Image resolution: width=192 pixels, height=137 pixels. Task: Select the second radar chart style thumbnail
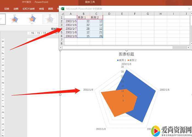[x=15, y=19]
